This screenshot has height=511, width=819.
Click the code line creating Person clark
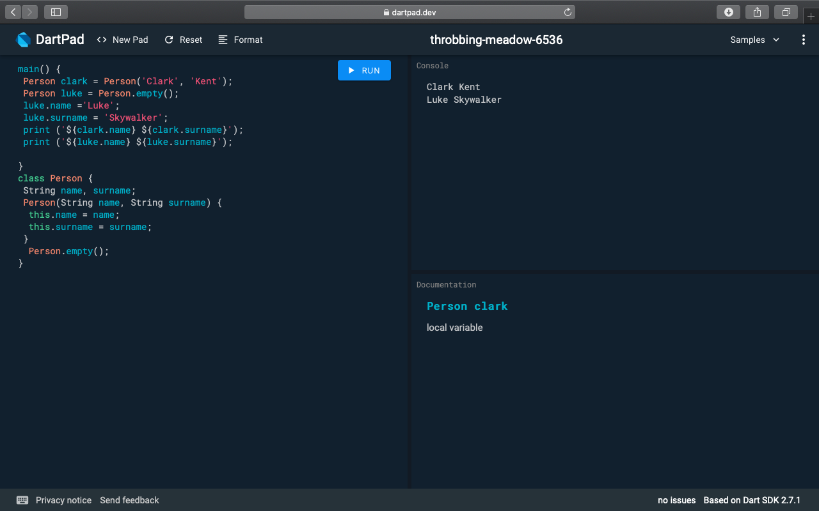[x=128, y=81]
